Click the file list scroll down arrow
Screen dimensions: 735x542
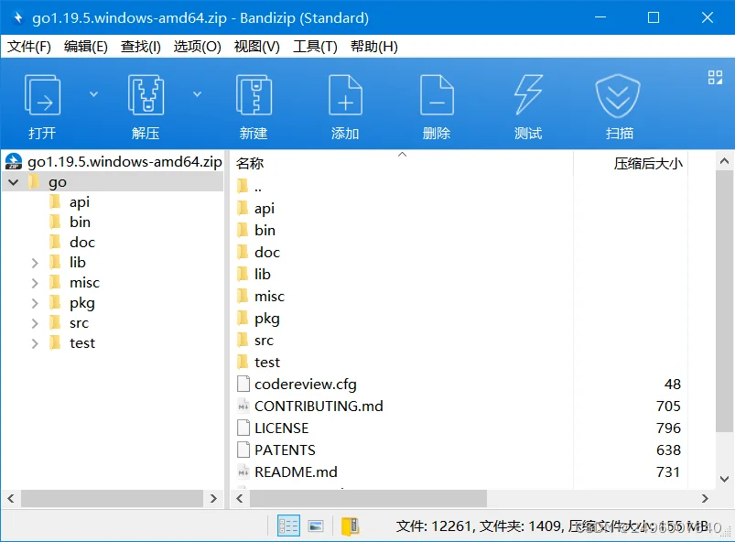(x=724, y=479)
